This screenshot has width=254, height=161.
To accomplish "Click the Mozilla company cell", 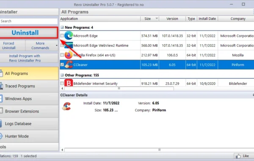I will pos(238,55).
